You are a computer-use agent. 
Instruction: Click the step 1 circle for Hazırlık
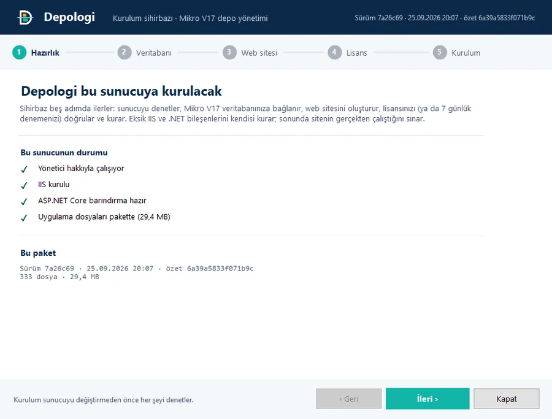[x=19, y=53]
